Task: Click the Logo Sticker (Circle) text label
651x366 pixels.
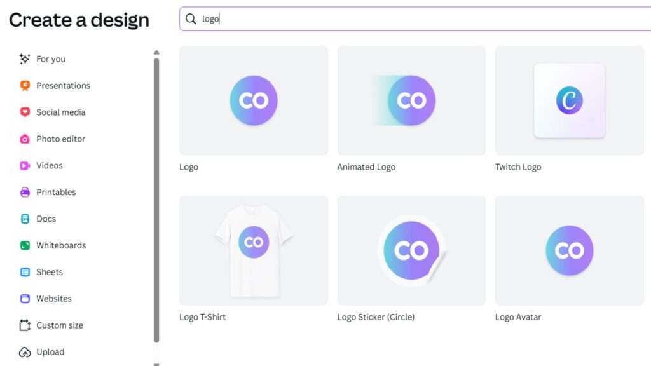Action: coord(376,317)
